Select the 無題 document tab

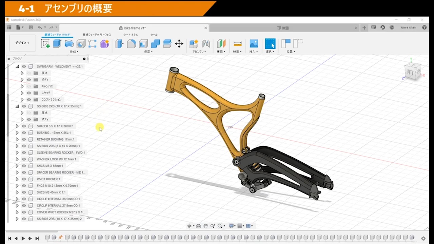[x=285, y=28]
